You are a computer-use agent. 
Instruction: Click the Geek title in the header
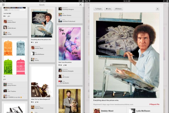42,5
